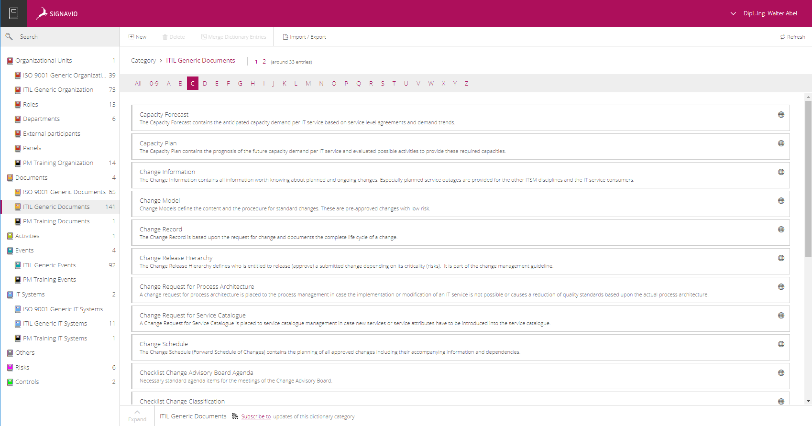Select the Activities category

(60, 236)
